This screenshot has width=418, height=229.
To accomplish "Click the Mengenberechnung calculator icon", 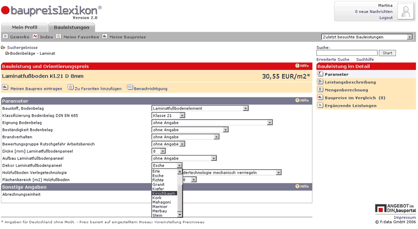I will pos(321,89).
